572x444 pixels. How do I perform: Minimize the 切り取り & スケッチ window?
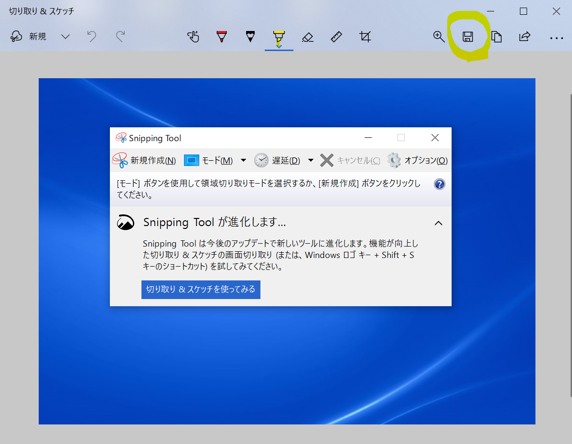point(491,11)
